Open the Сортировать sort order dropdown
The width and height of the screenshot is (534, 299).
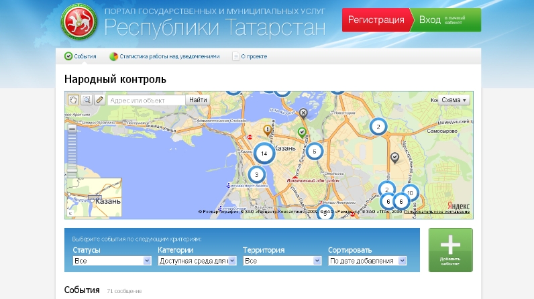pyautogui.click(x=367, y=261)
